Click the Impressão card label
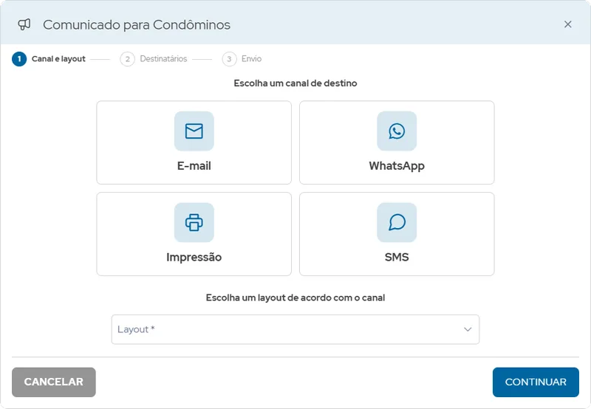Screen dimensions: 591x409 [x=194, y=257]
